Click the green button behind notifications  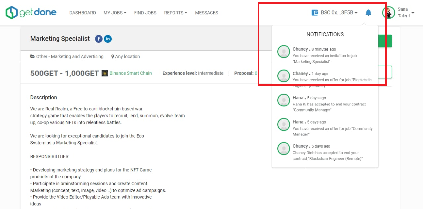tap(385, 41)
